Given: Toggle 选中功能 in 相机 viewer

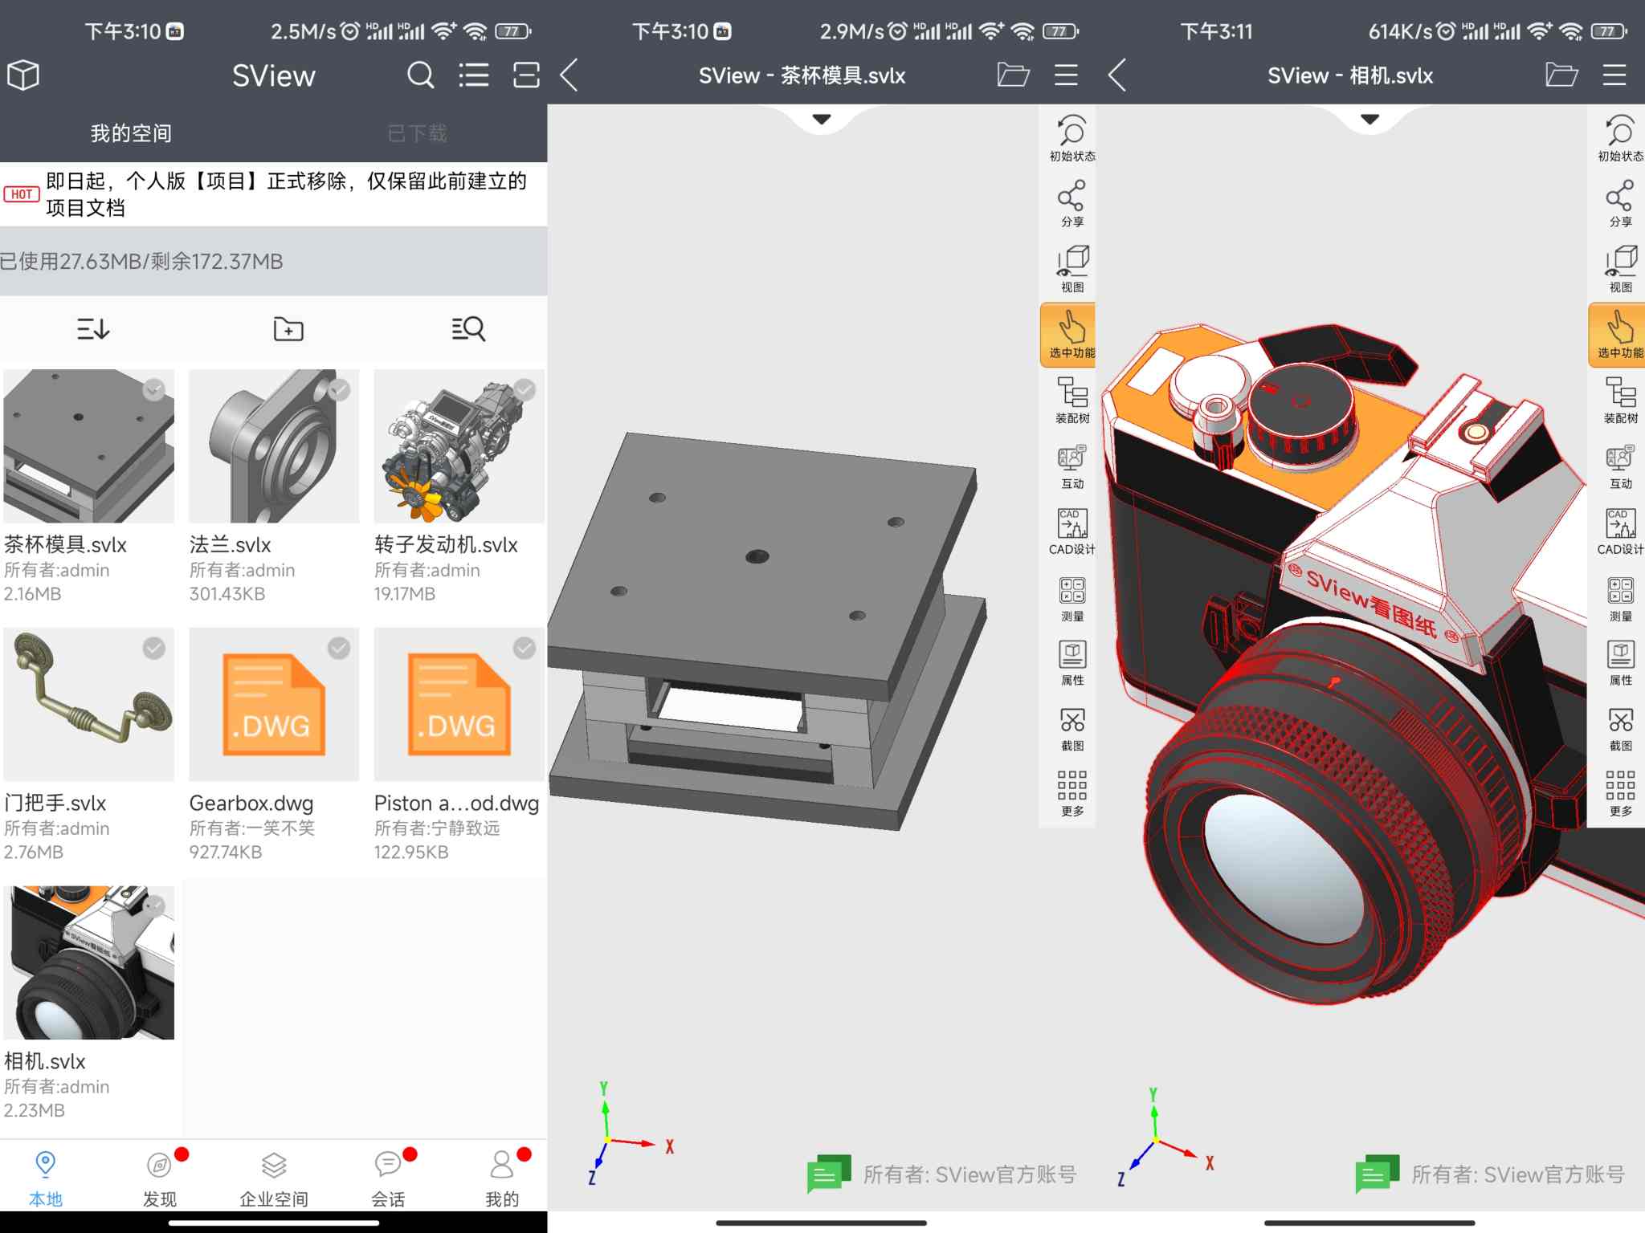Looking at the screenshot, I should [x=1618, y=335].
